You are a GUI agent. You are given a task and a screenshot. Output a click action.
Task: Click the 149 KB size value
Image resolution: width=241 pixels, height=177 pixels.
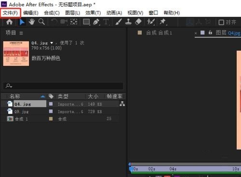tap(95, 104)
